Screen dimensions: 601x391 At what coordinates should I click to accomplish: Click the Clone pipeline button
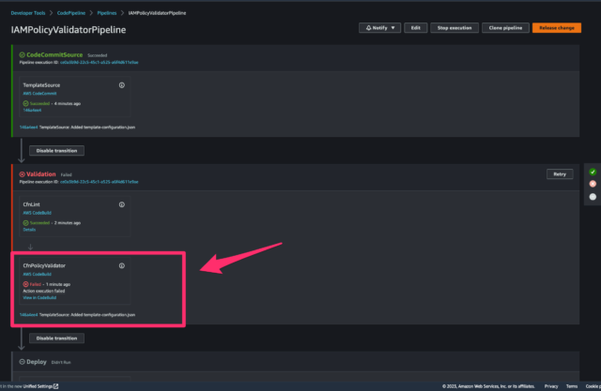[x=505, y=28]
